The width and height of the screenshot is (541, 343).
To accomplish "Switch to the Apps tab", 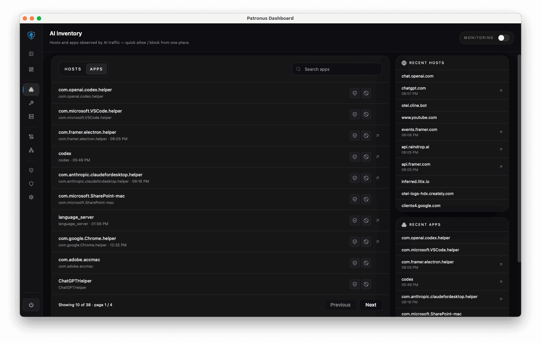I will (96, 69).
